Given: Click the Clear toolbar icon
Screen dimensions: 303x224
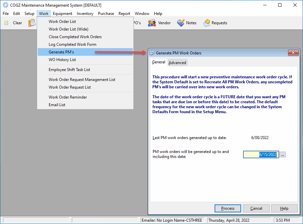Looking at the screenshot, I should [6, 23].
